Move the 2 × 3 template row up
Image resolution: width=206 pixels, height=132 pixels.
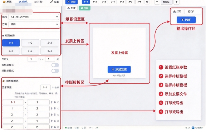tap(52, 114)
